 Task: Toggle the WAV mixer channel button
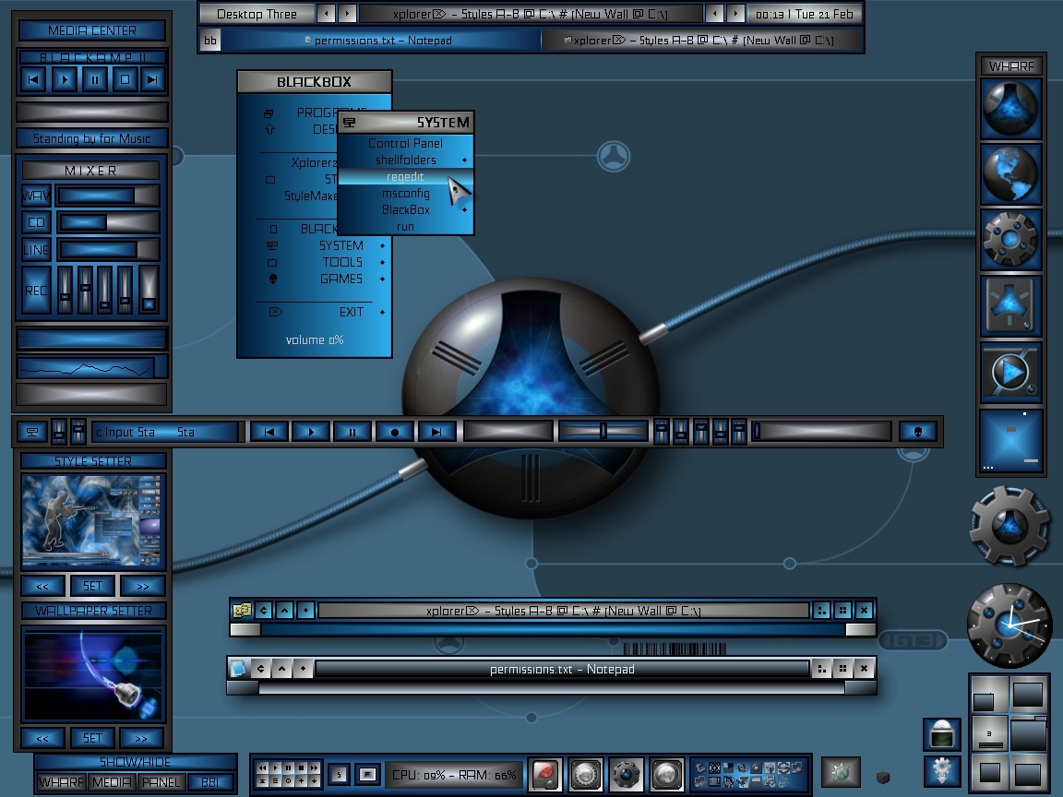click(x=36, y=196)
